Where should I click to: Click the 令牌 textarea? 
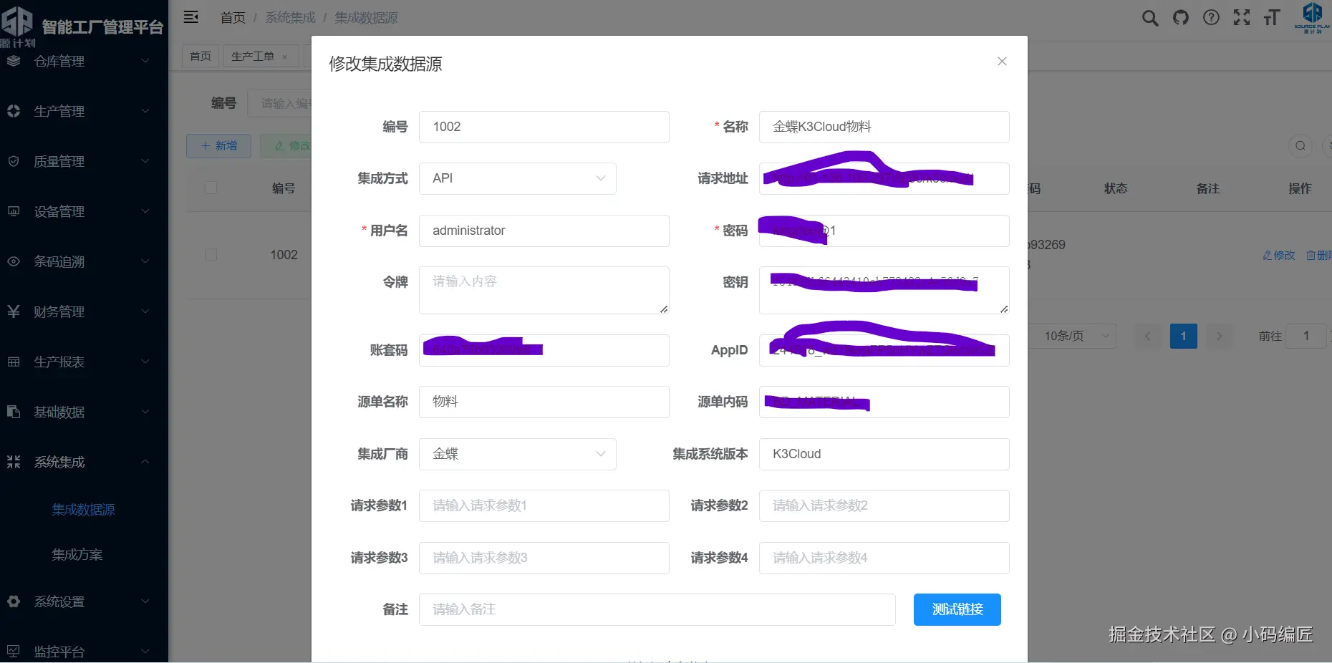tap(544, 290)
